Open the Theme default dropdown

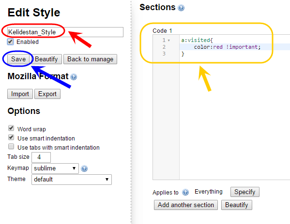pos(72,180)
